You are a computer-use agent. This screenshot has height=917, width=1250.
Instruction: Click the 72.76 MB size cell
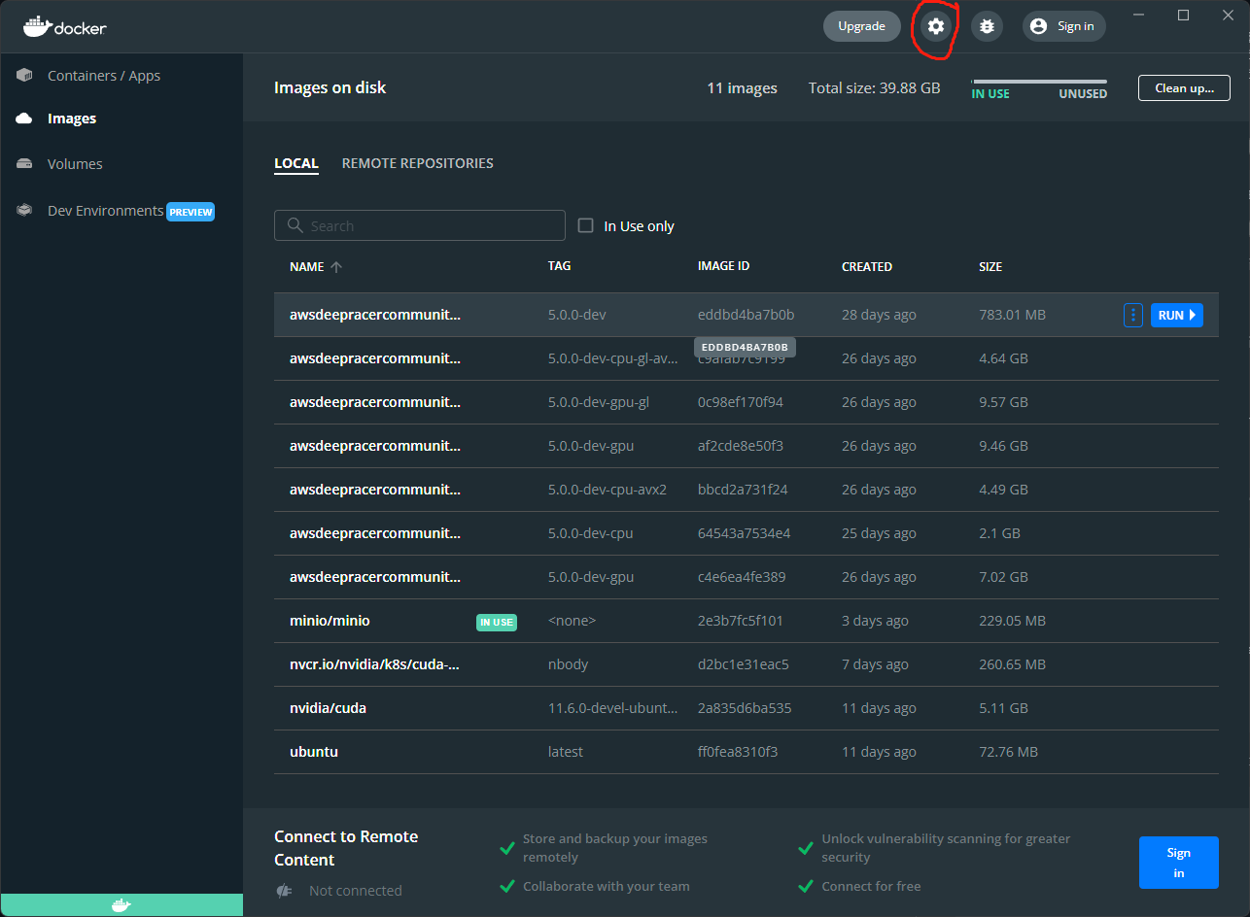pos(1008,752)
